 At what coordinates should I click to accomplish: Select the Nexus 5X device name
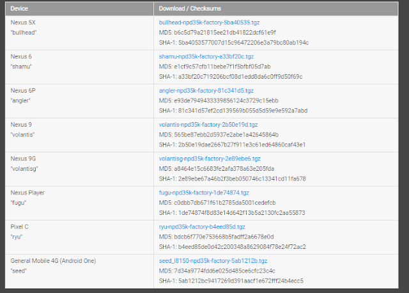tap(23, 22)
